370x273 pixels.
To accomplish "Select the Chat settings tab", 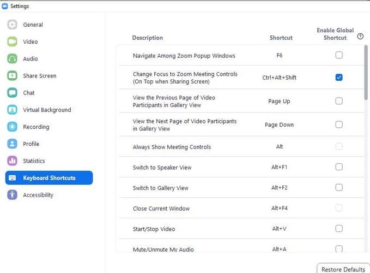I will [x=29, y=93].
